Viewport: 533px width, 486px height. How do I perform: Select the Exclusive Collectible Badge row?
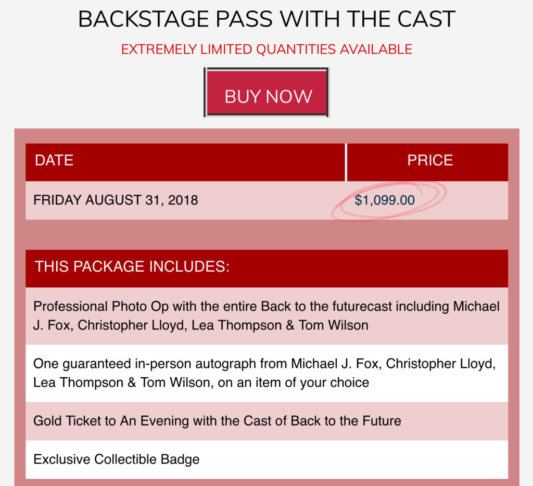pos(266,459)
